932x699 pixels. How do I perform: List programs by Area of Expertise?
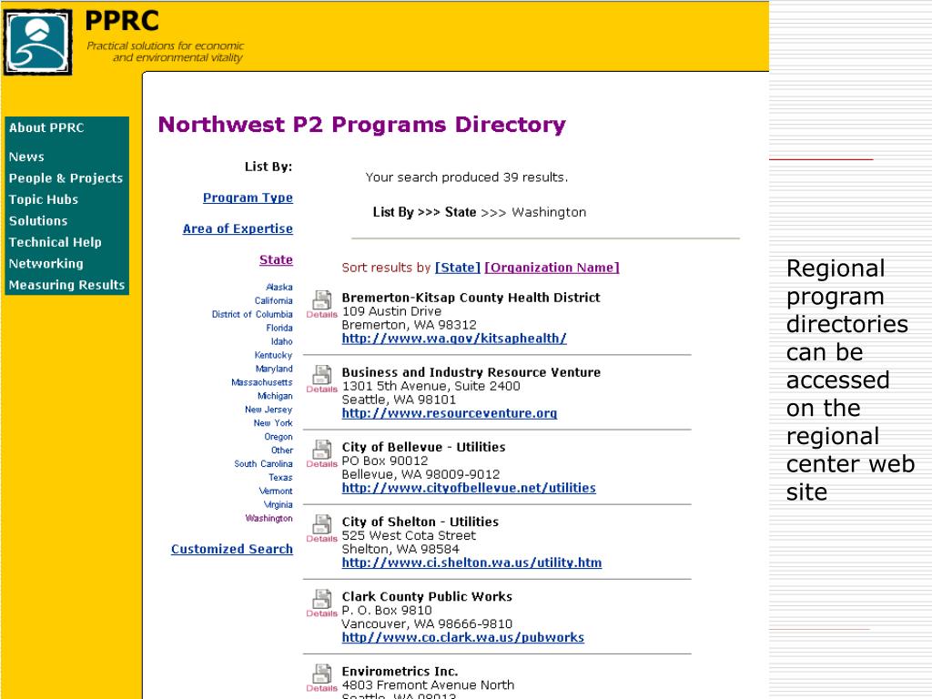click(x=238, y=228)
